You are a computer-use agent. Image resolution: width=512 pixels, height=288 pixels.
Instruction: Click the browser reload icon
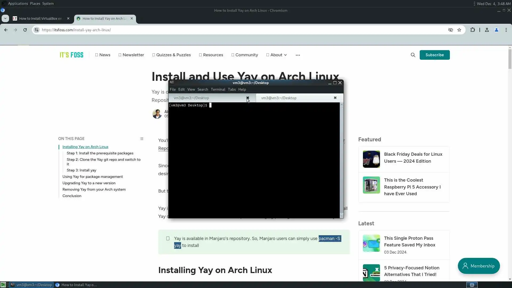point(25,30)
